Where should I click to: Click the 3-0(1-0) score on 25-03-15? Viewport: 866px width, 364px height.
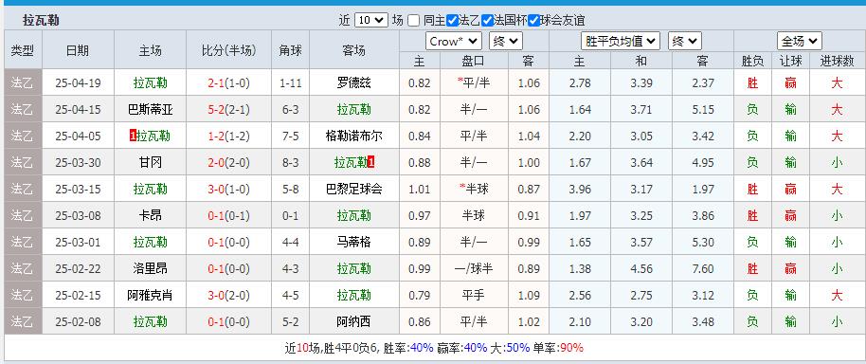point(228,190)
